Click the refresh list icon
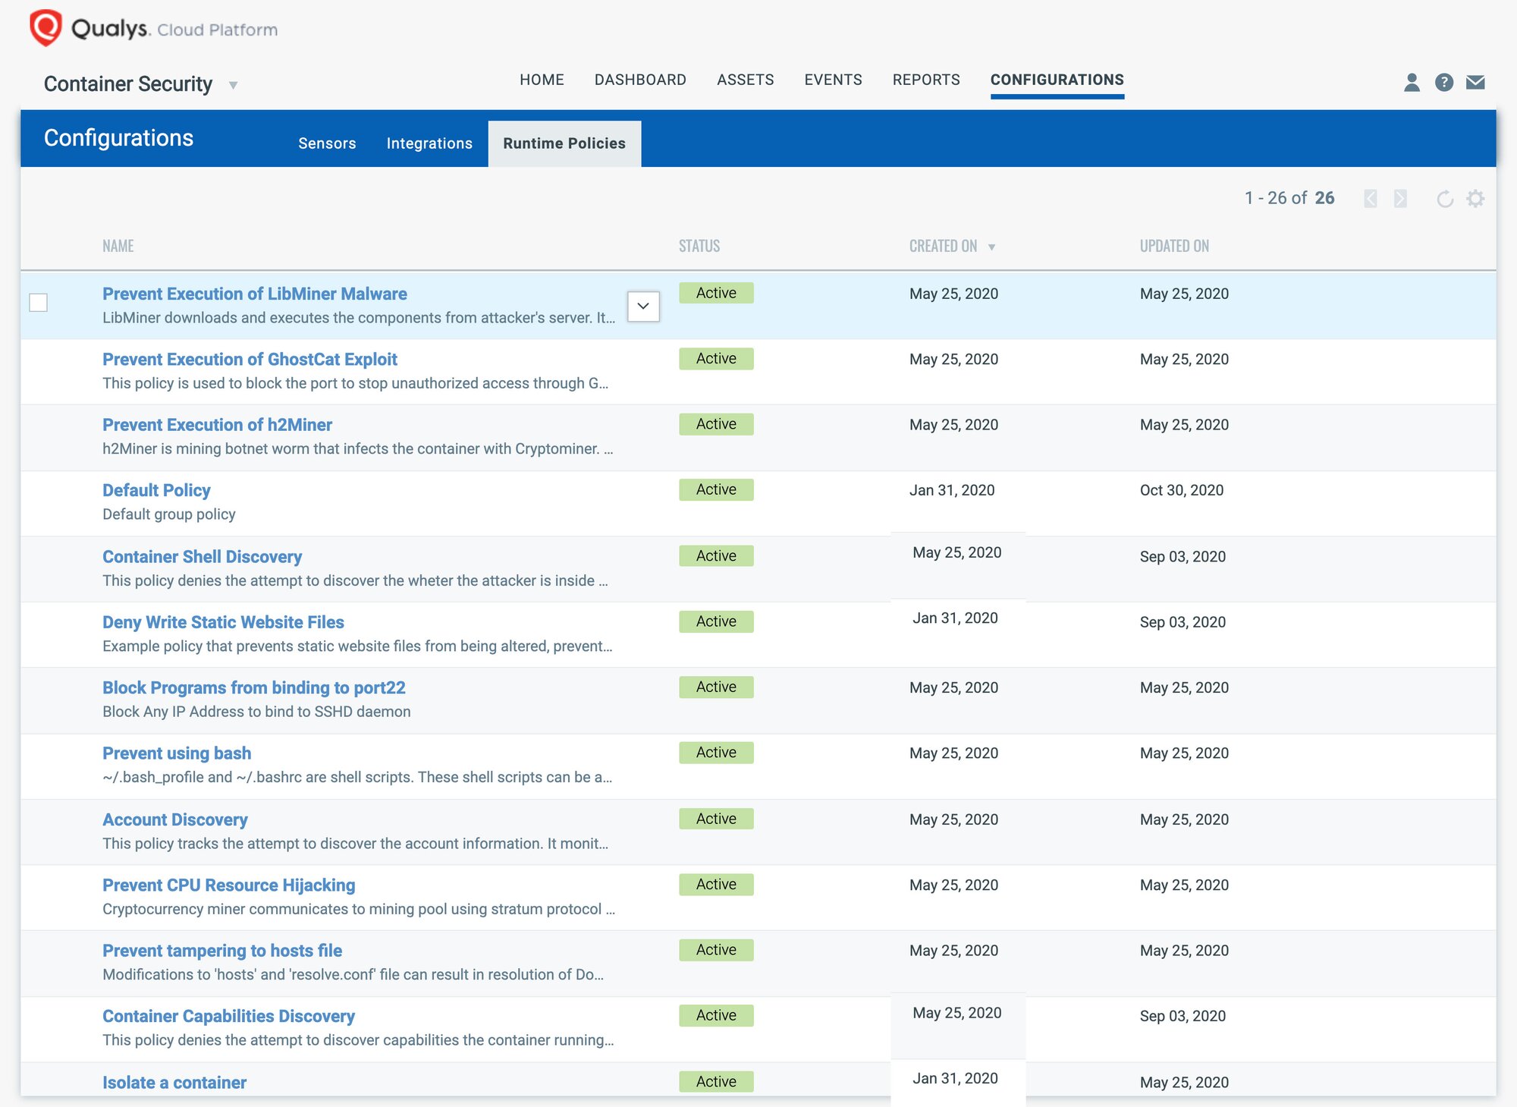1517x1107 pixels. 1444,199
